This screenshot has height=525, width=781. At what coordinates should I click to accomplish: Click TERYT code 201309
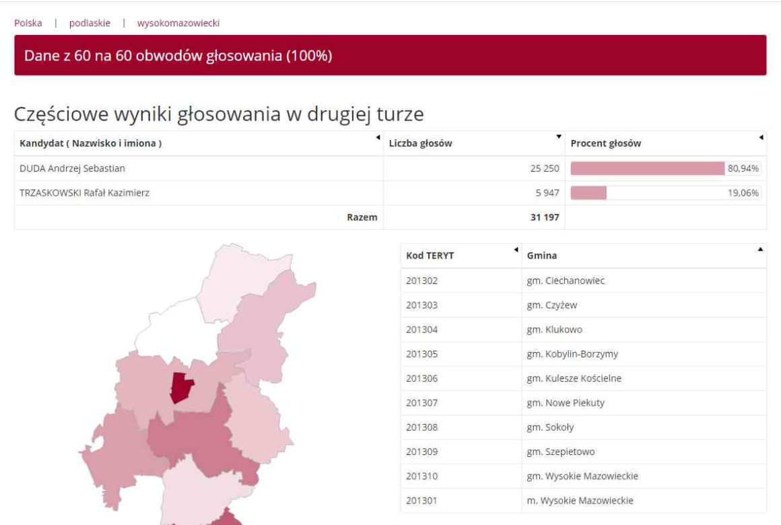422,451
